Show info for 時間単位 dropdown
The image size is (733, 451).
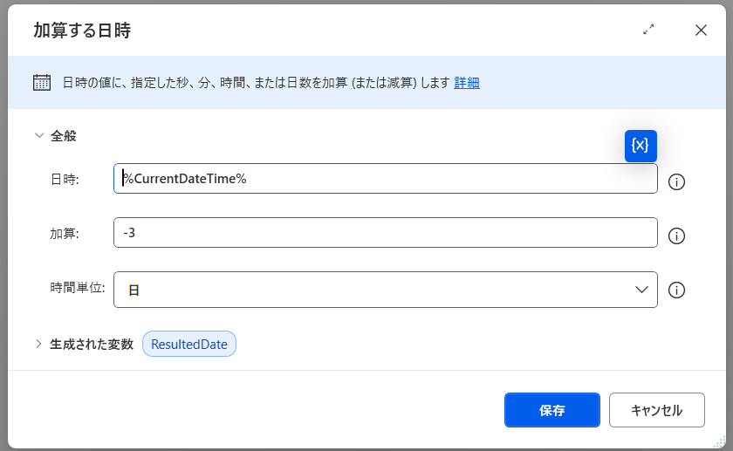coord(676,290)
